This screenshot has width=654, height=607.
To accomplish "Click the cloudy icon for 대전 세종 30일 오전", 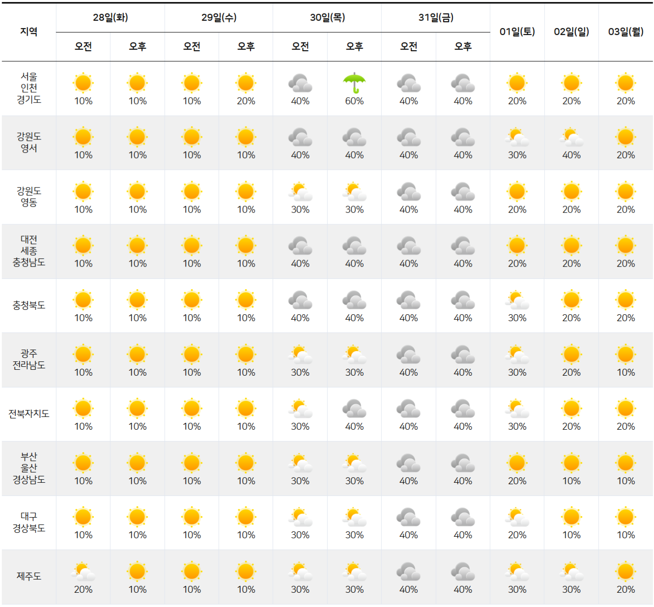I will coord(300,246).
